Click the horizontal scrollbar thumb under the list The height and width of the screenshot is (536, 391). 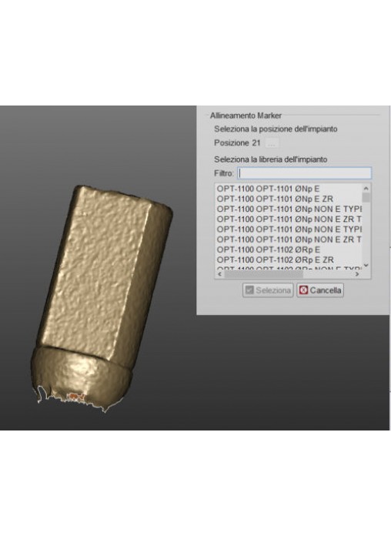coord(263,274)
